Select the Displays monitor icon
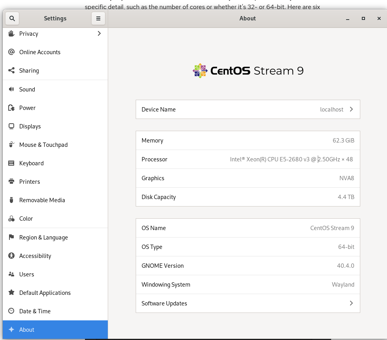This screenshot has width=387, height=340. (x=12, y=126)
